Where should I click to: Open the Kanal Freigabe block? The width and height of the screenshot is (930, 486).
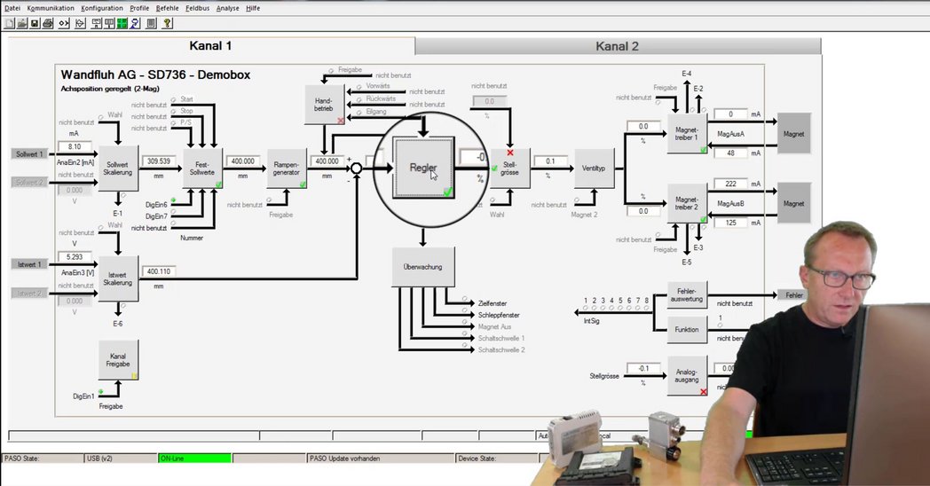(118, 360)
